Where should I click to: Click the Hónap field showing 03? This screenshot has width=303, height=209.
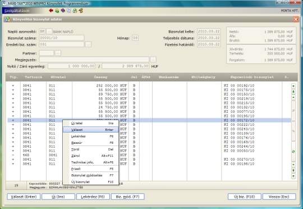click(x=135, y=38)
